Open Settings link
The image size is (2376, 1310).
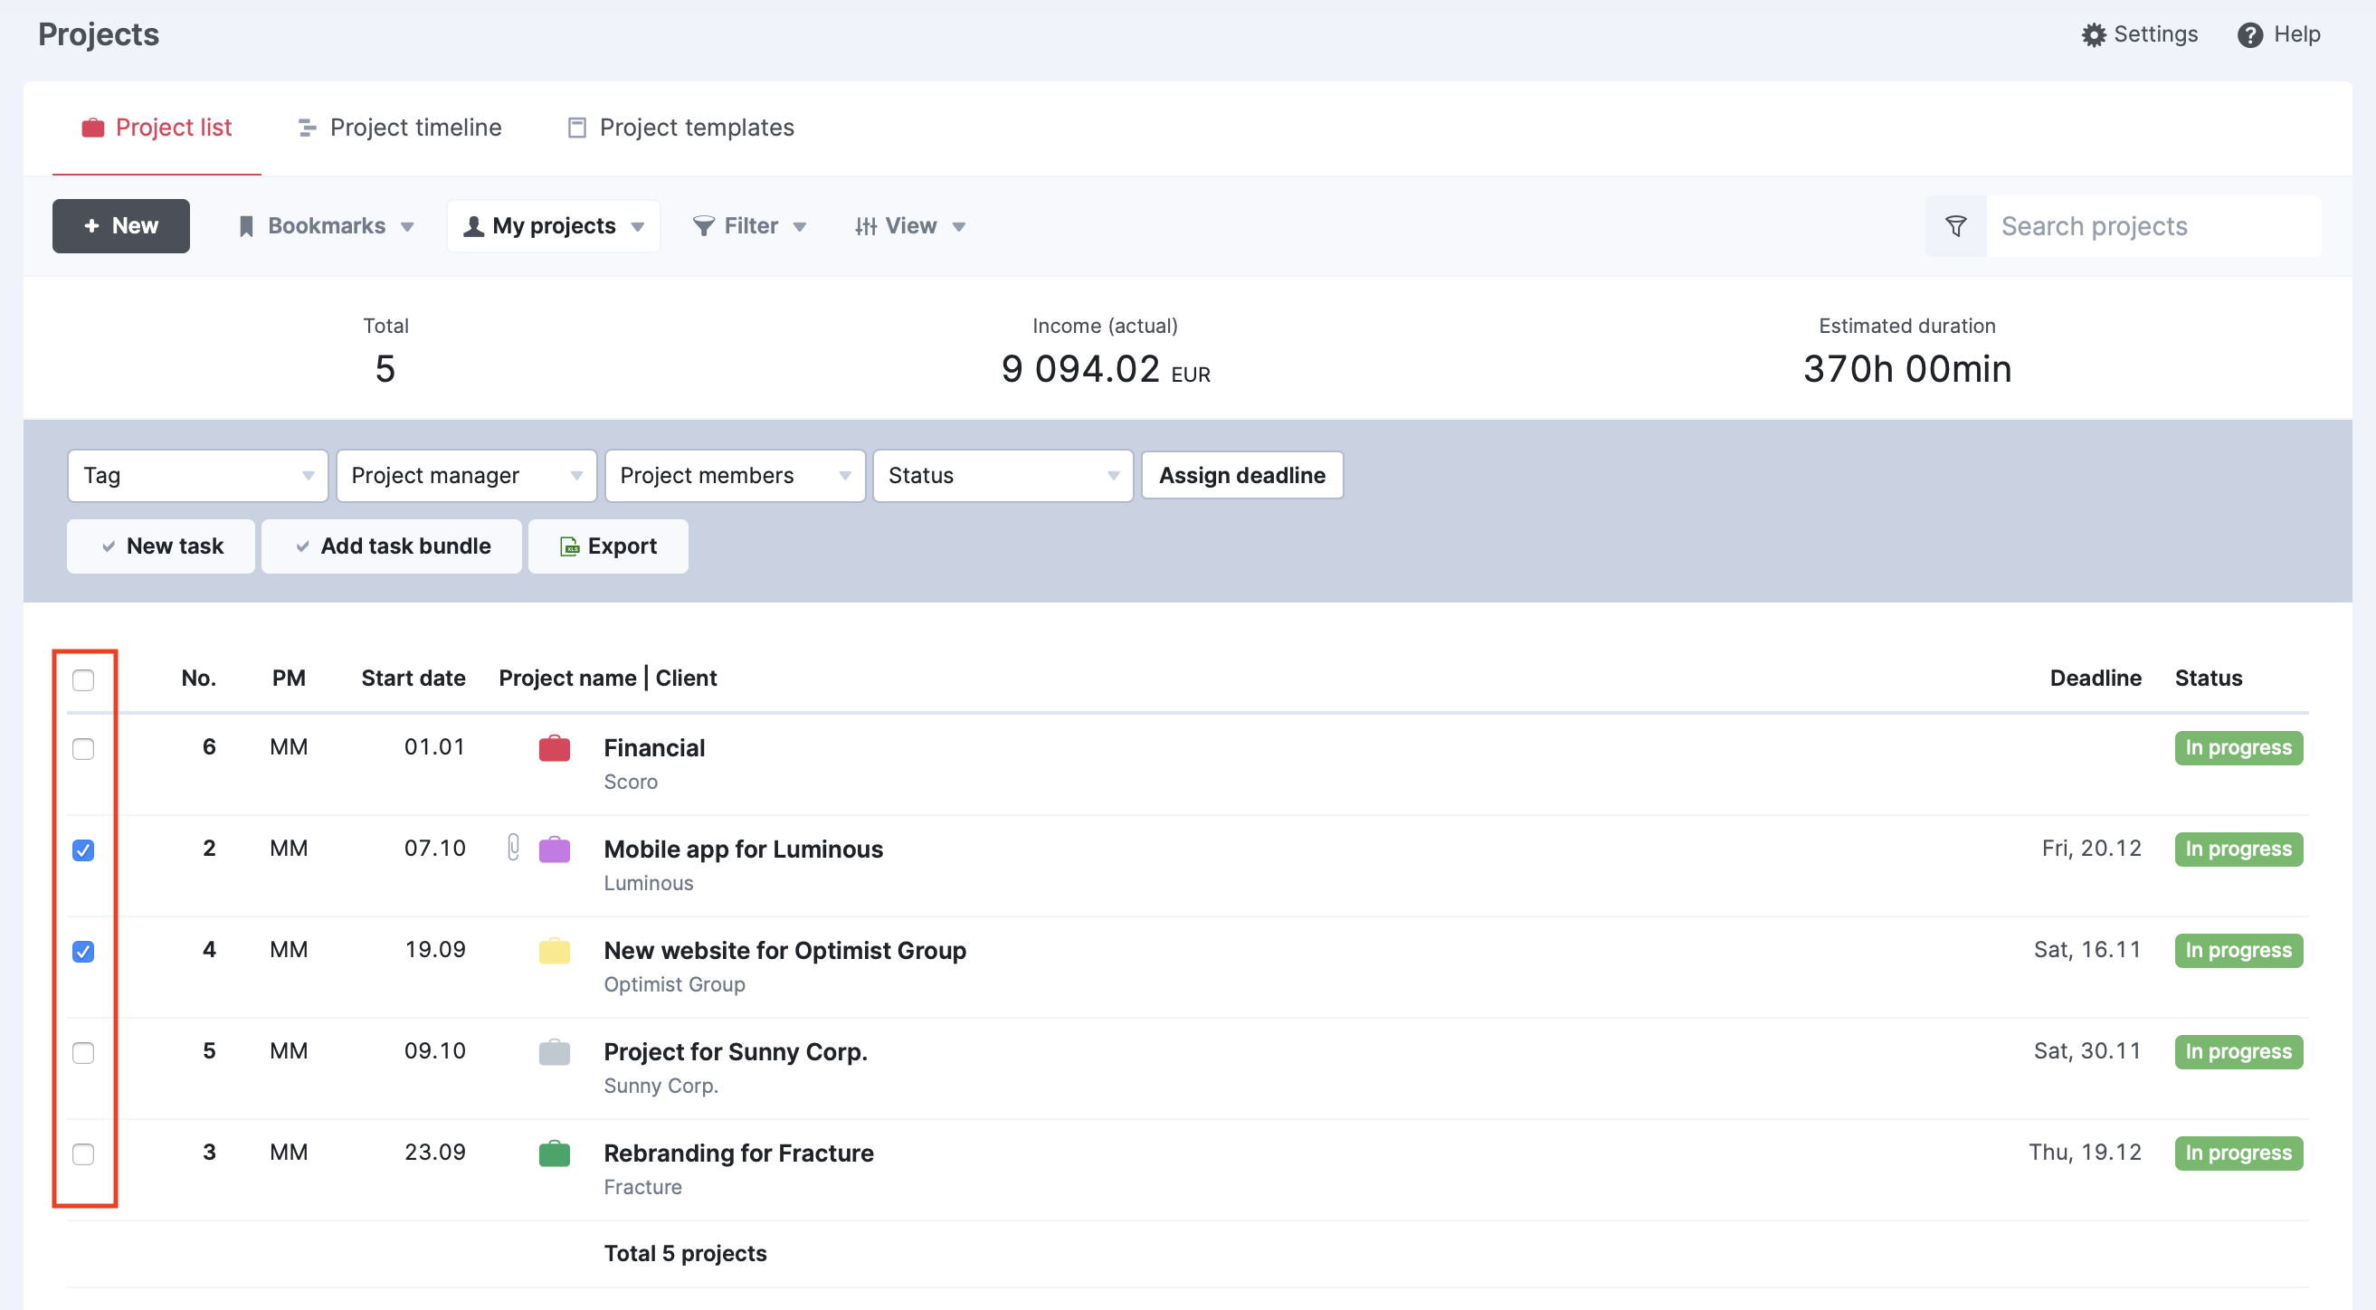2140,35
